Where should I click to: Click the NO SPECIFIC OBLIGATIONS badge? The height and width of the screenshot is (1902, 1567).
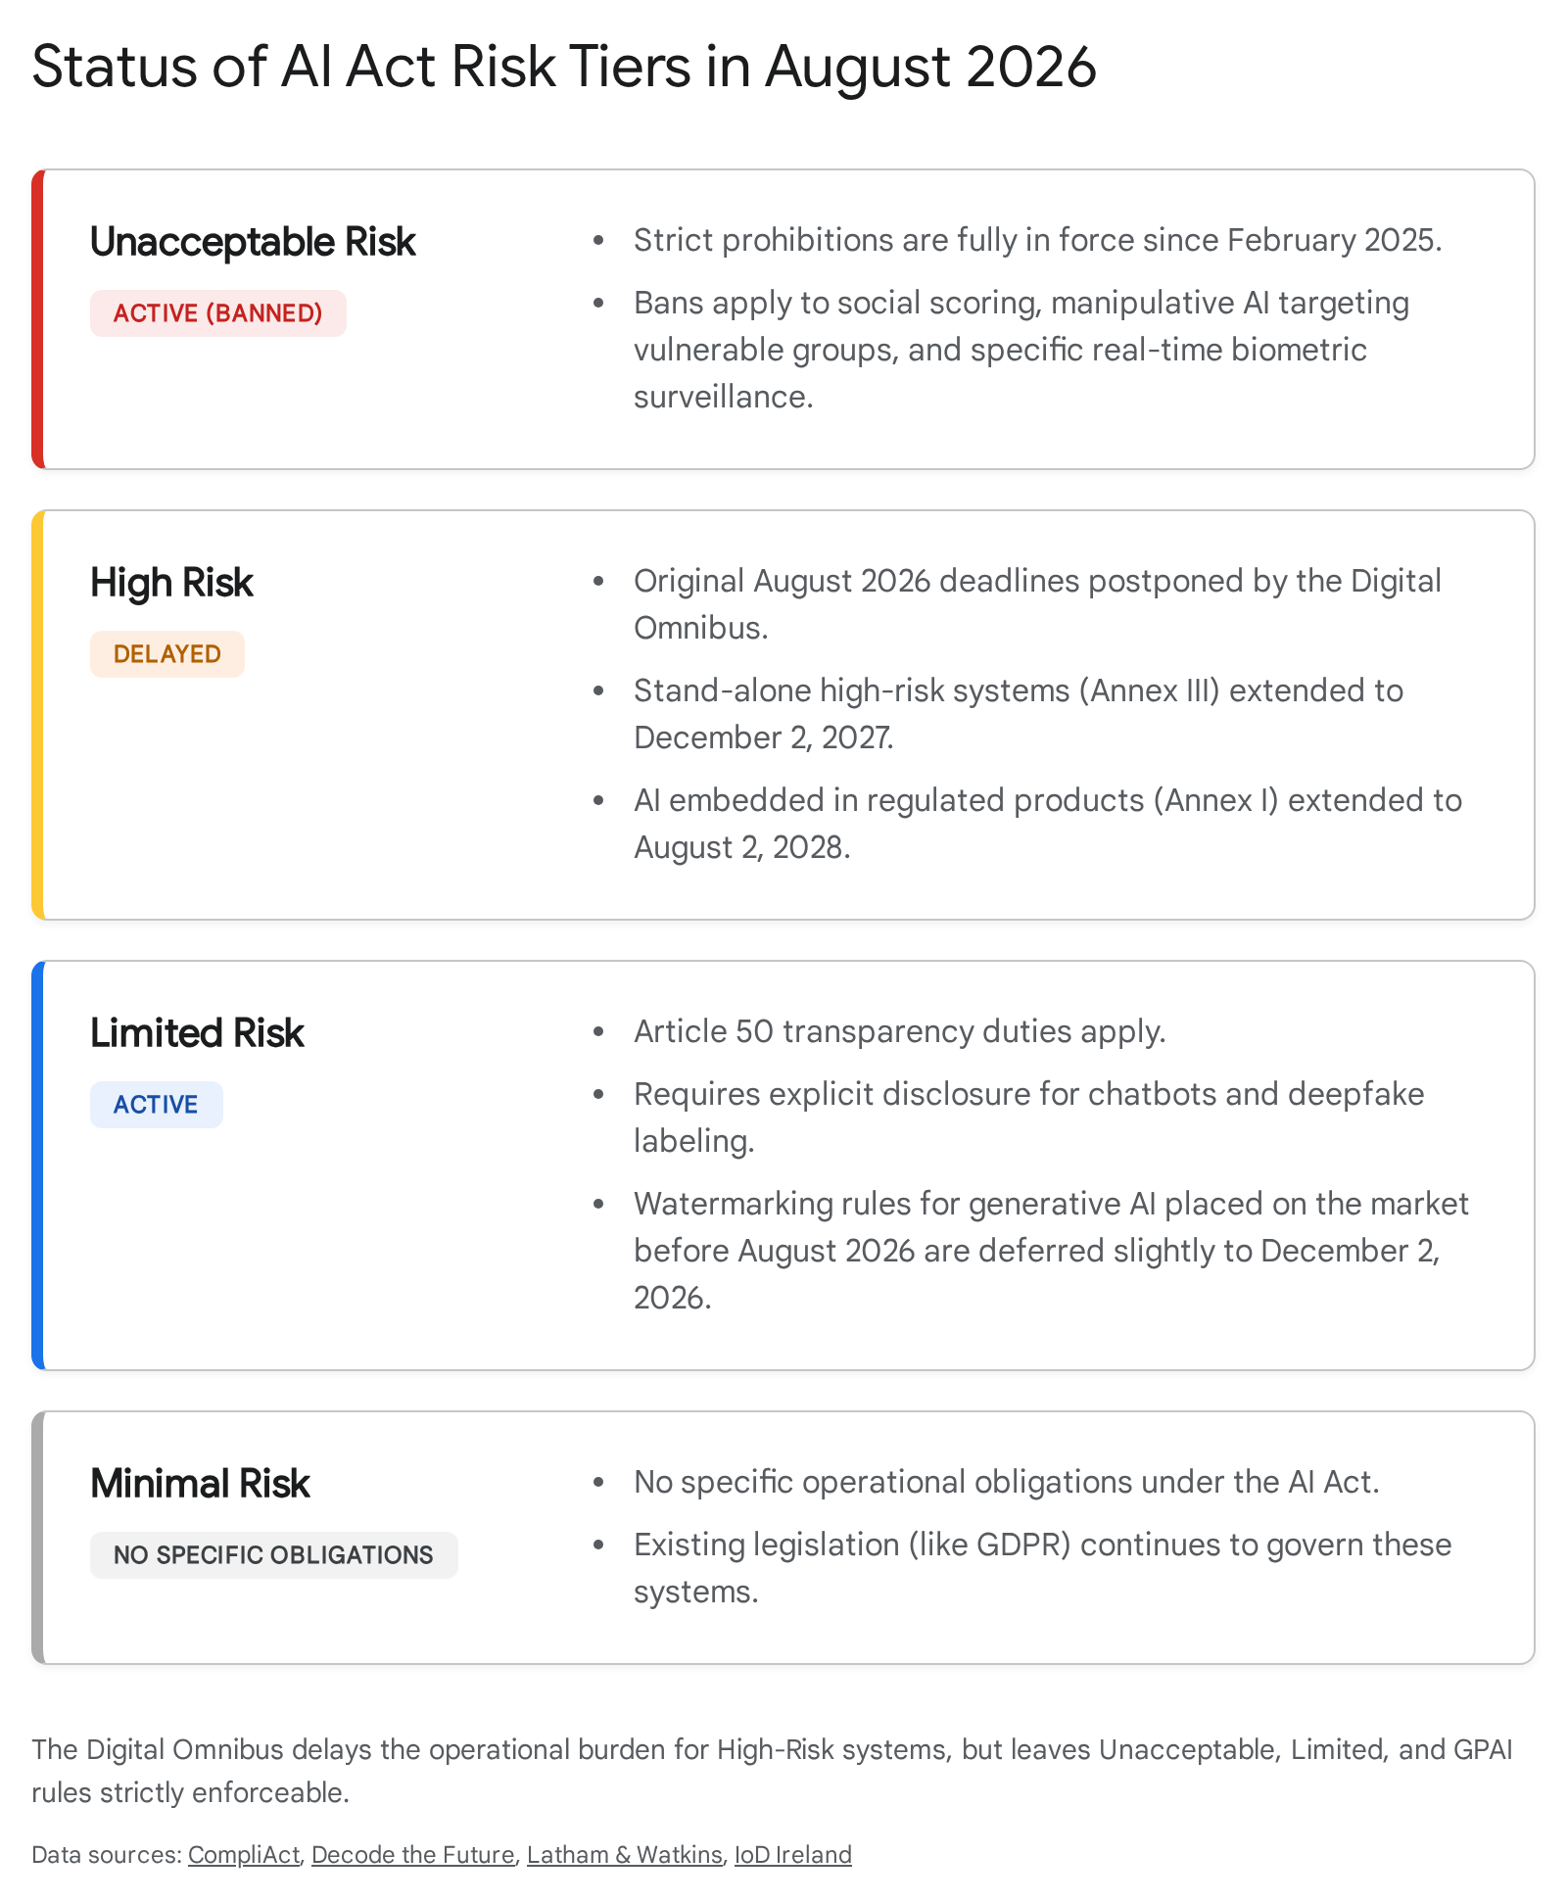pyautogui.click(x=274, y=1555)
